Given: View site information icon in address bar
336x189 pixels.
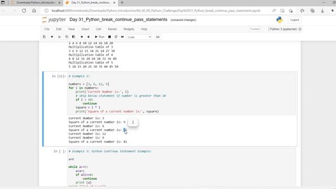Looking at the screenshot, I should (46, 10).
